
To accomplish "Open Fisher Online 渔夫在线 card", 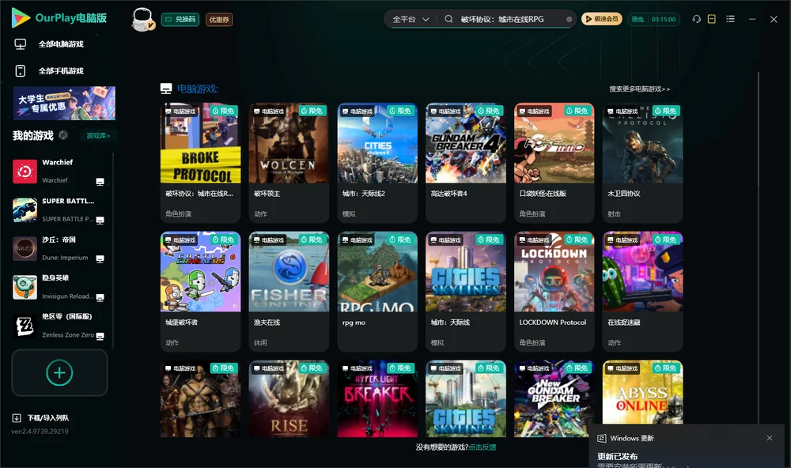I will tap(289, 292).
